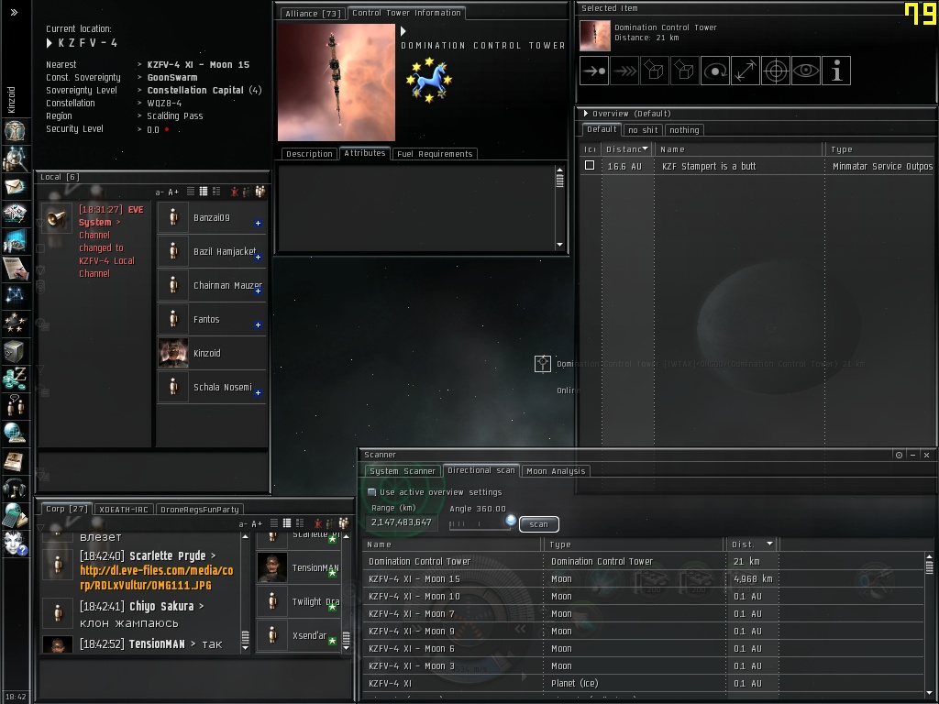Sort overview by Type column header

[x=878, y=149]
